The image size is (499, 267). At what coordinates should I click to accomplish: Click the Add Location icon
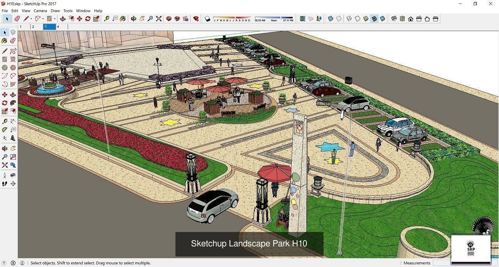(x=303, y=19)
